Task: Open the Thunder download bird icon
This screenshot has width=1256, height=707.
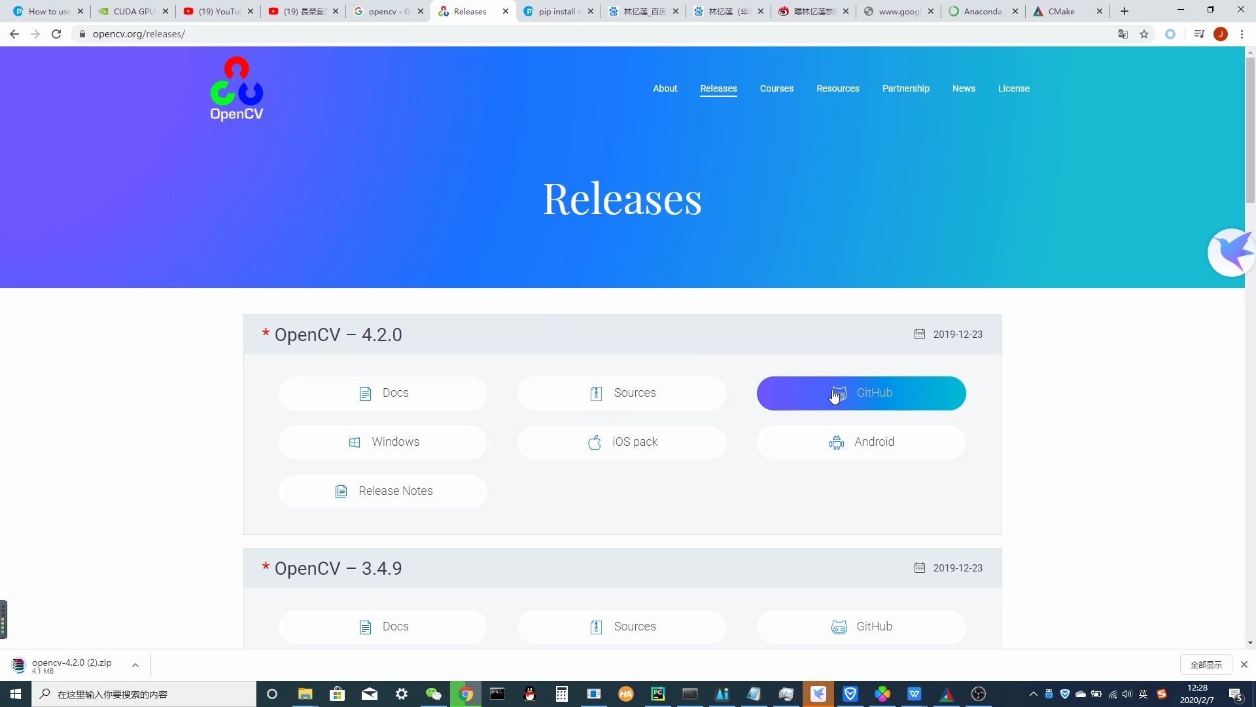Action: coord(1232,252)
